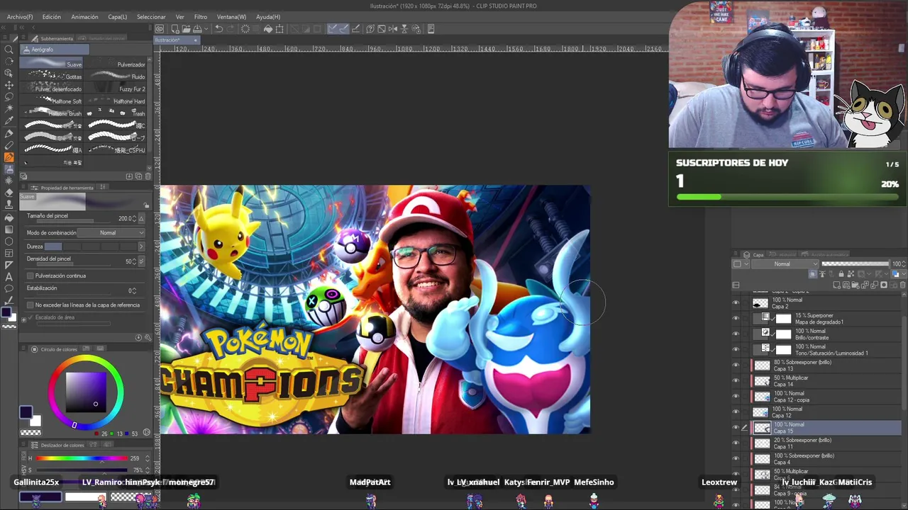Open brush size dynamics button
The image size is (908, 510).
[x=141, y=219]
